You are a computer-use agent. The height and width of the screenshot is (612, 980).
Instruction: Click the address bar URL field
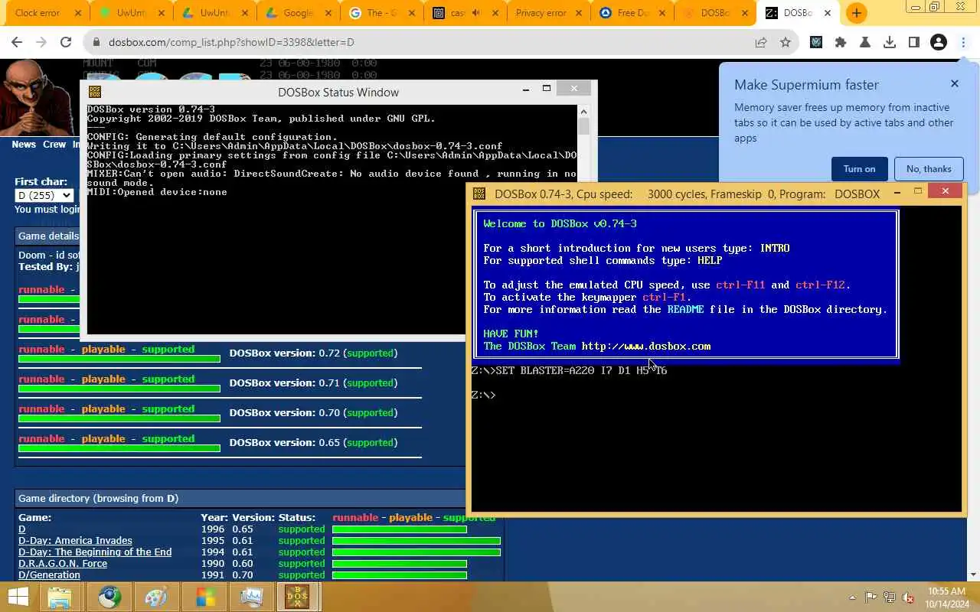(x=421, y=43)
